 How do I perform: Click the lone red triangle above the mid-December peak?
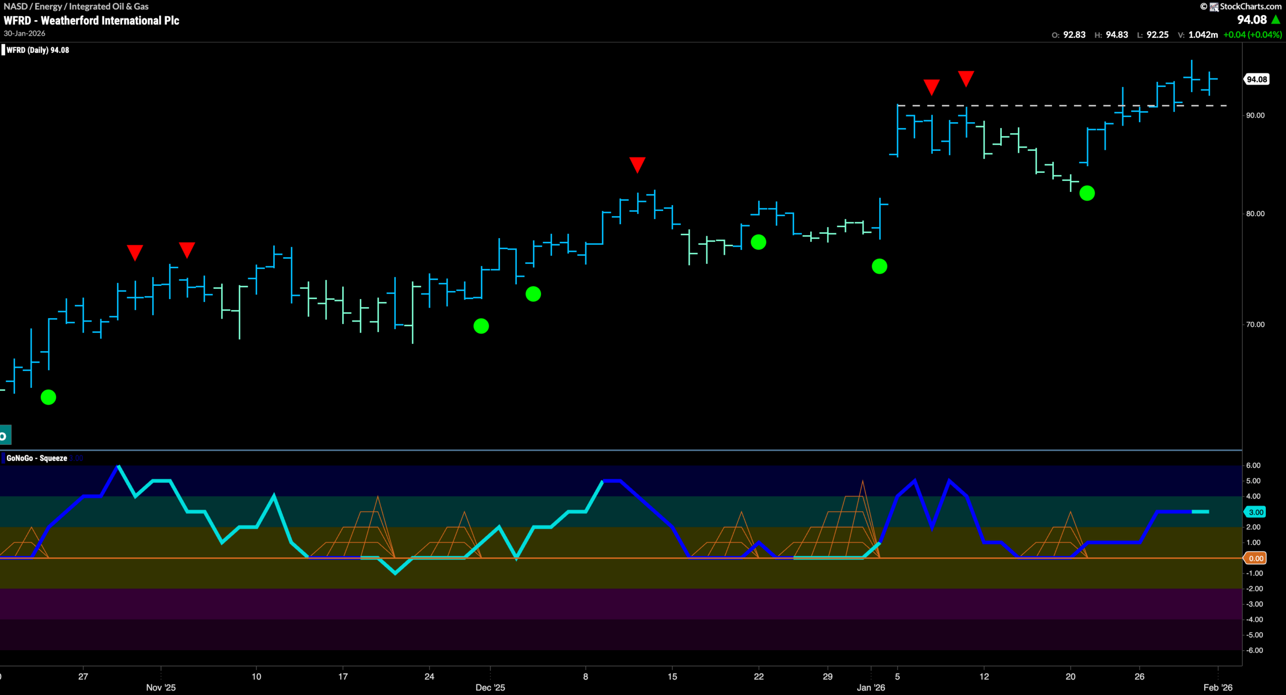click(637, 165)
